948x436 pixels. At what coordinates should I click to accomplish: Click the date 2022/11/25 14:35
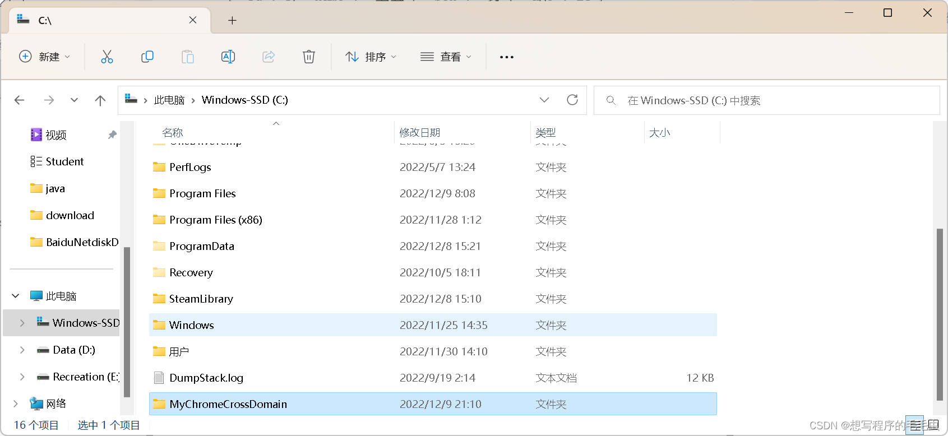point(443,325)
